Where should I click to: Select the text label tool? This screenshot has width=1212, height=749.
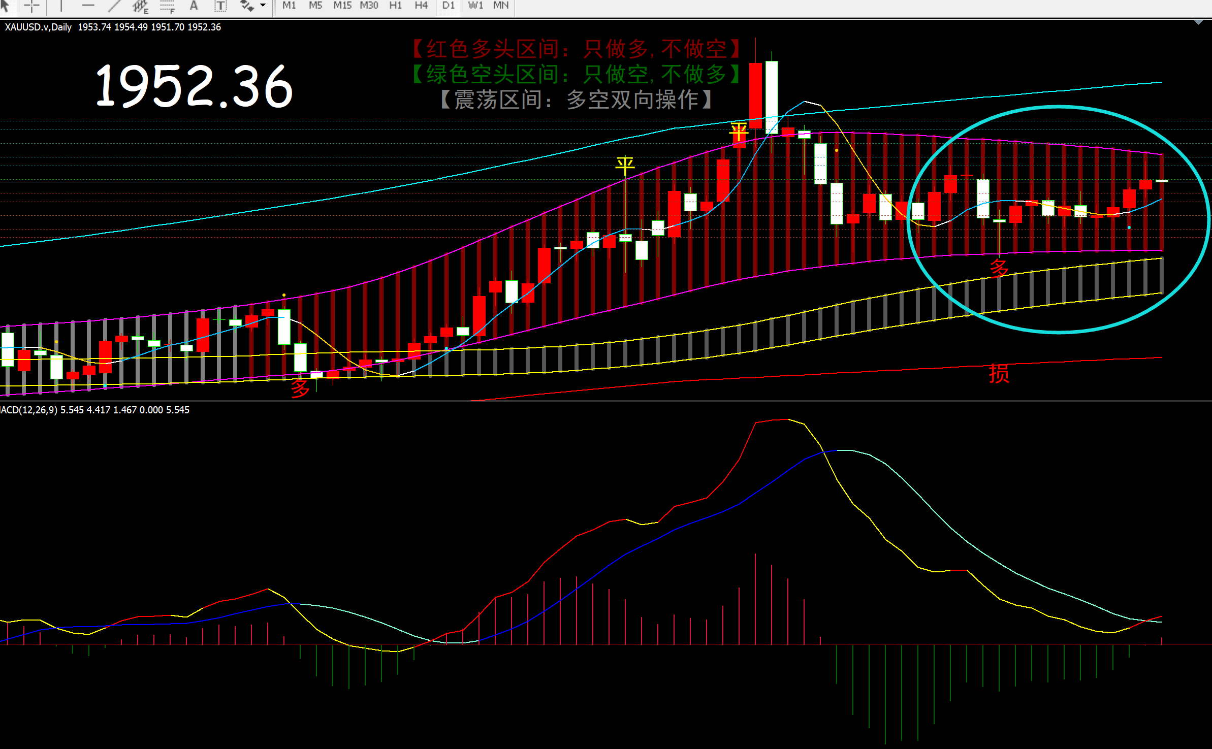point(220,6)
